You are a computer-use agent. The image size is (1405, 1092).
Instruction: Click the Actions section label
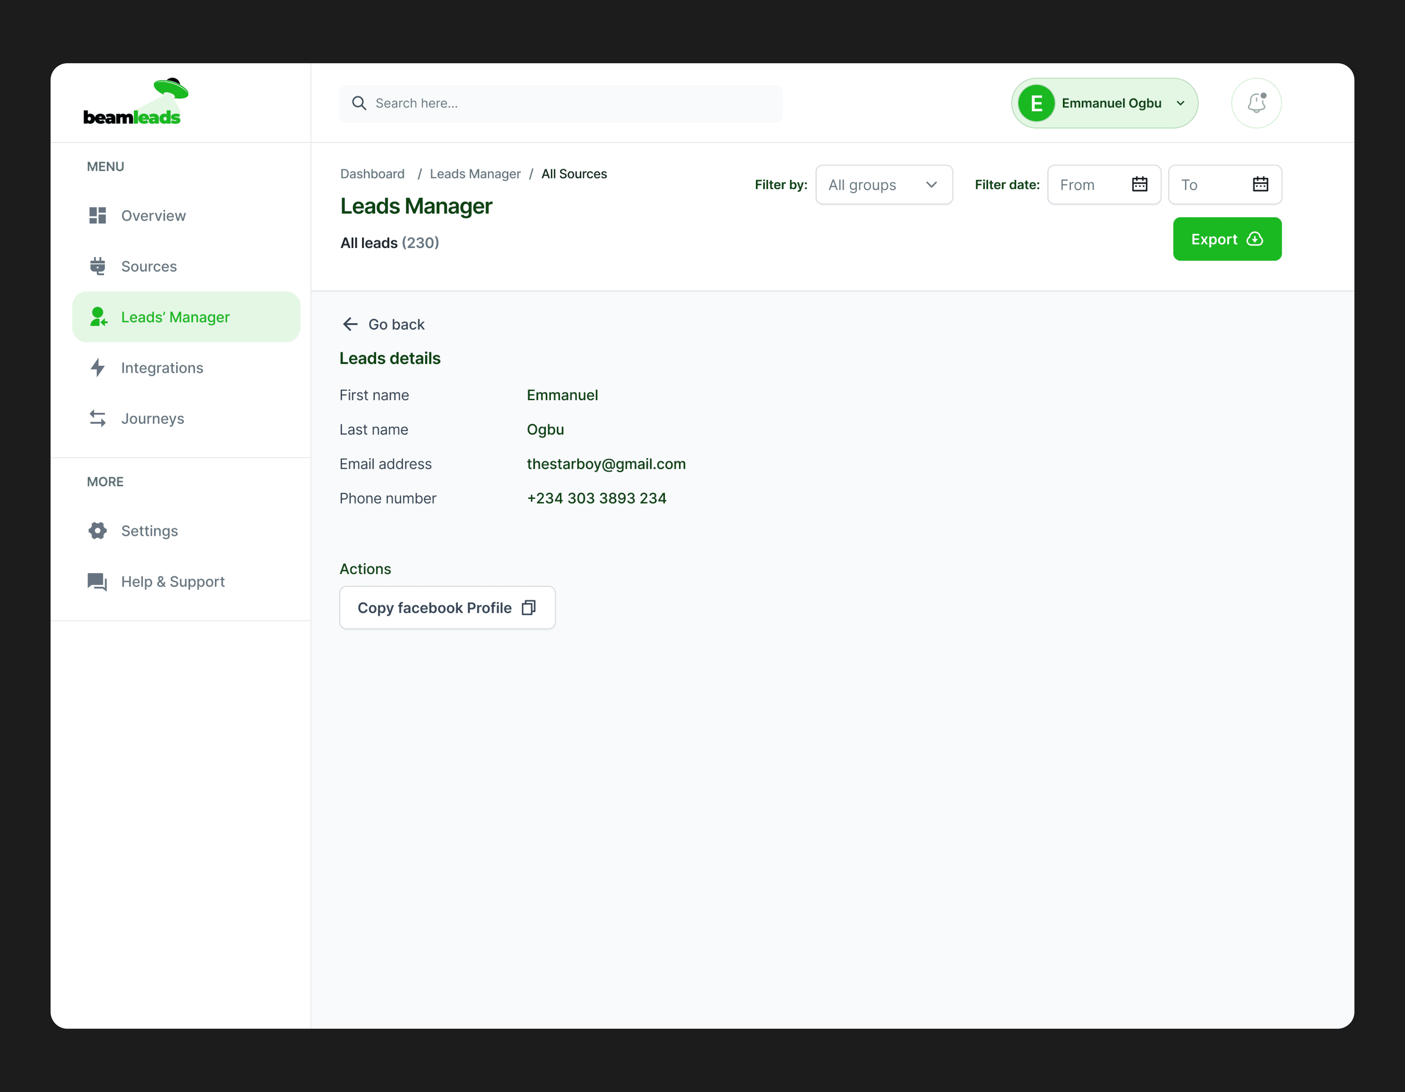click(x=365, y=569)
